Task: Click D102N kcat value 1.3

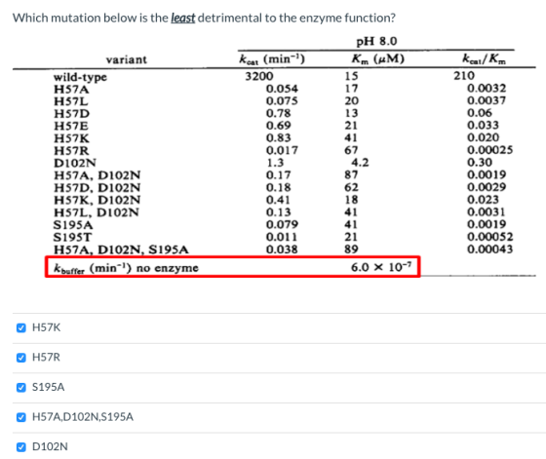Action: 275,163
